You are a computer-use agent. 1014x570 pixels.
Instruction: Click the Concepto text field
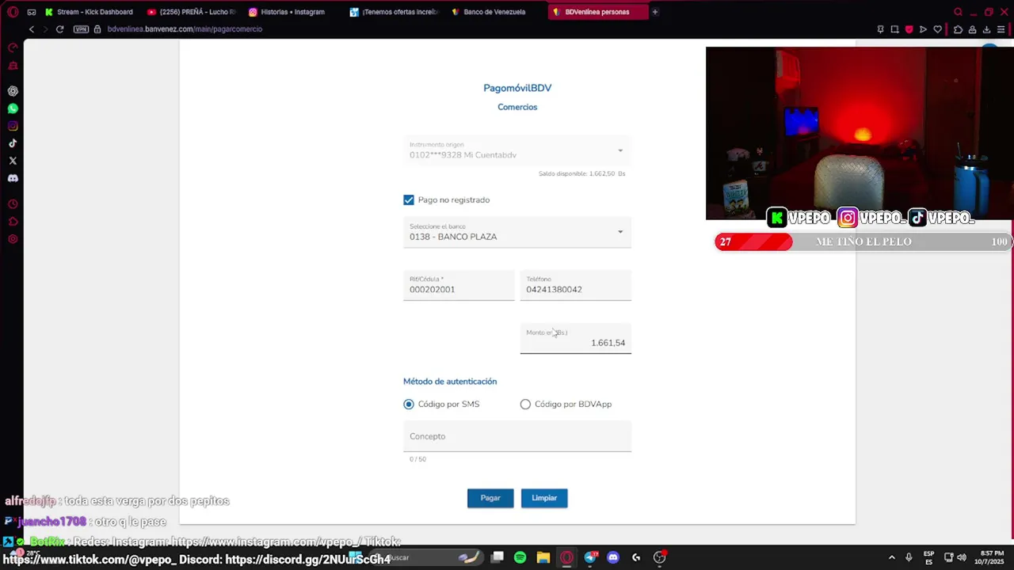(517, 436)
